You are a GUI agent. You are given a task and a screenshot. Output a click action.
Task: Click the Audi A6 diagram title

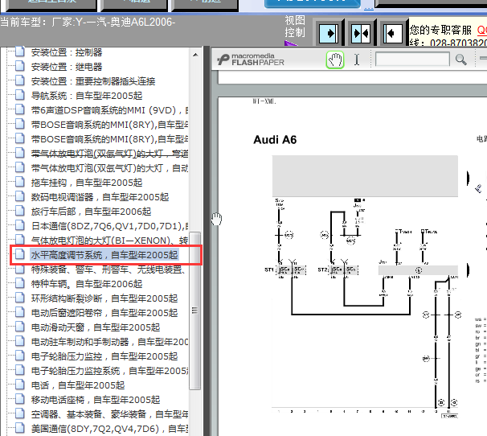click(275, 140)
